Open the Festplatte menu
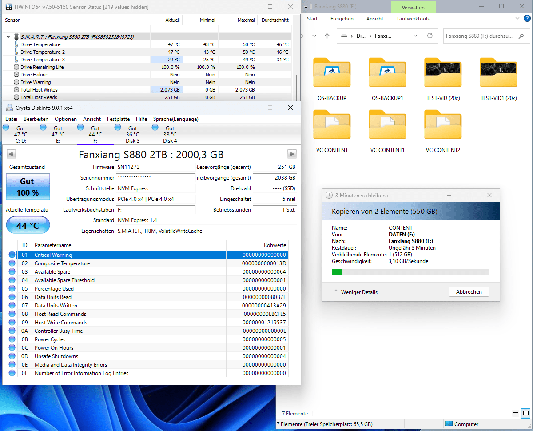Viewport: 533px width, 431px height. click(119, 119)
